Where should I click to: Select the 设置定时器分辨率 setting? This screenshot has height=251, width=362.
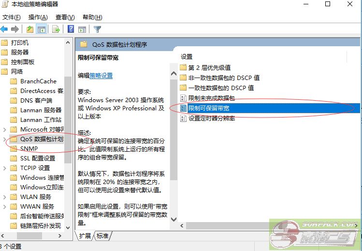(x=211, y=119)
